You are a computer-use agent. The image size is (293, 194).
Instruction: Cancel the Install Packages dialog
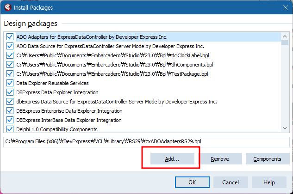pos(231,182)
